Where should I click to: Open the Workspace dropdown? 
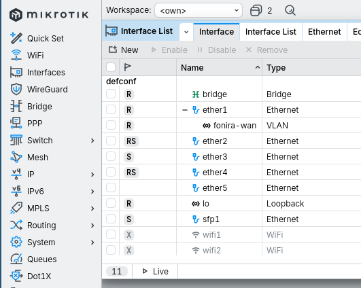point(199,10)
